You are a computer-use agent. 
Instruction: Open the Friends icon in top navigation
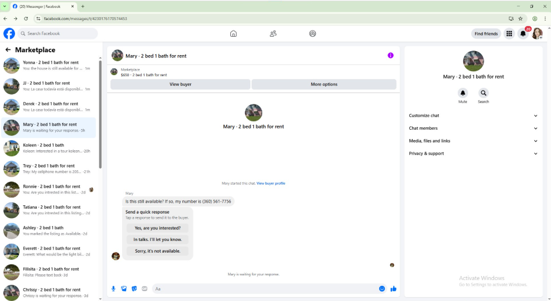(x=273, y=33)
